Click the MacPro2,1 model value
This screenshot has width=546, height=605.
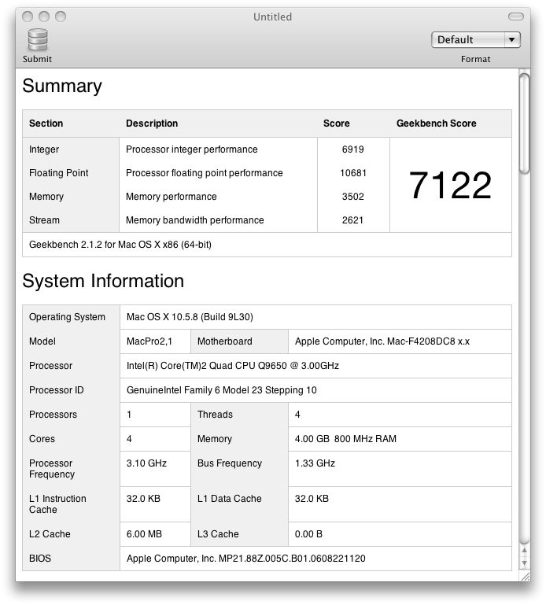click(x=149, y=341)
